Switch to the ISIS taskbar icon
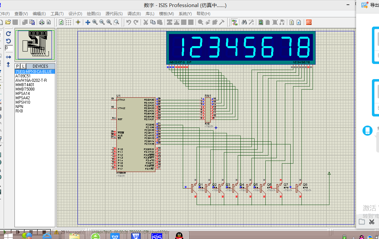This screenshot has height=239, width=379. [157, 236]
